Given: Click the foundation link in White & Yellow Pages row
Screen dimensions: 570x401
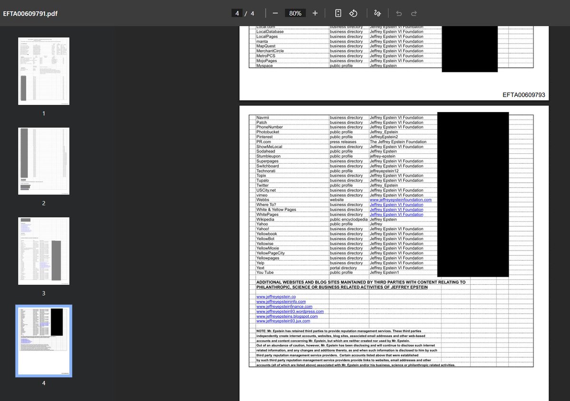Looking at the screenshot, I should point(396,210).
